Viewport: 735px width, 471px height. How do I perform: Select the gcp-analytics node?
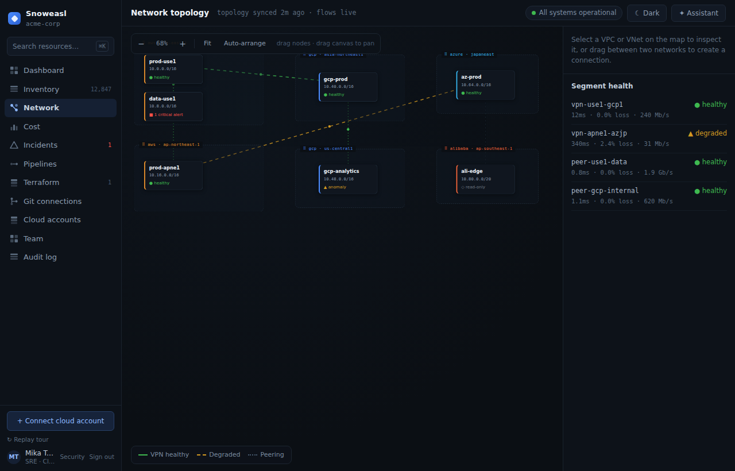[348, 179]
